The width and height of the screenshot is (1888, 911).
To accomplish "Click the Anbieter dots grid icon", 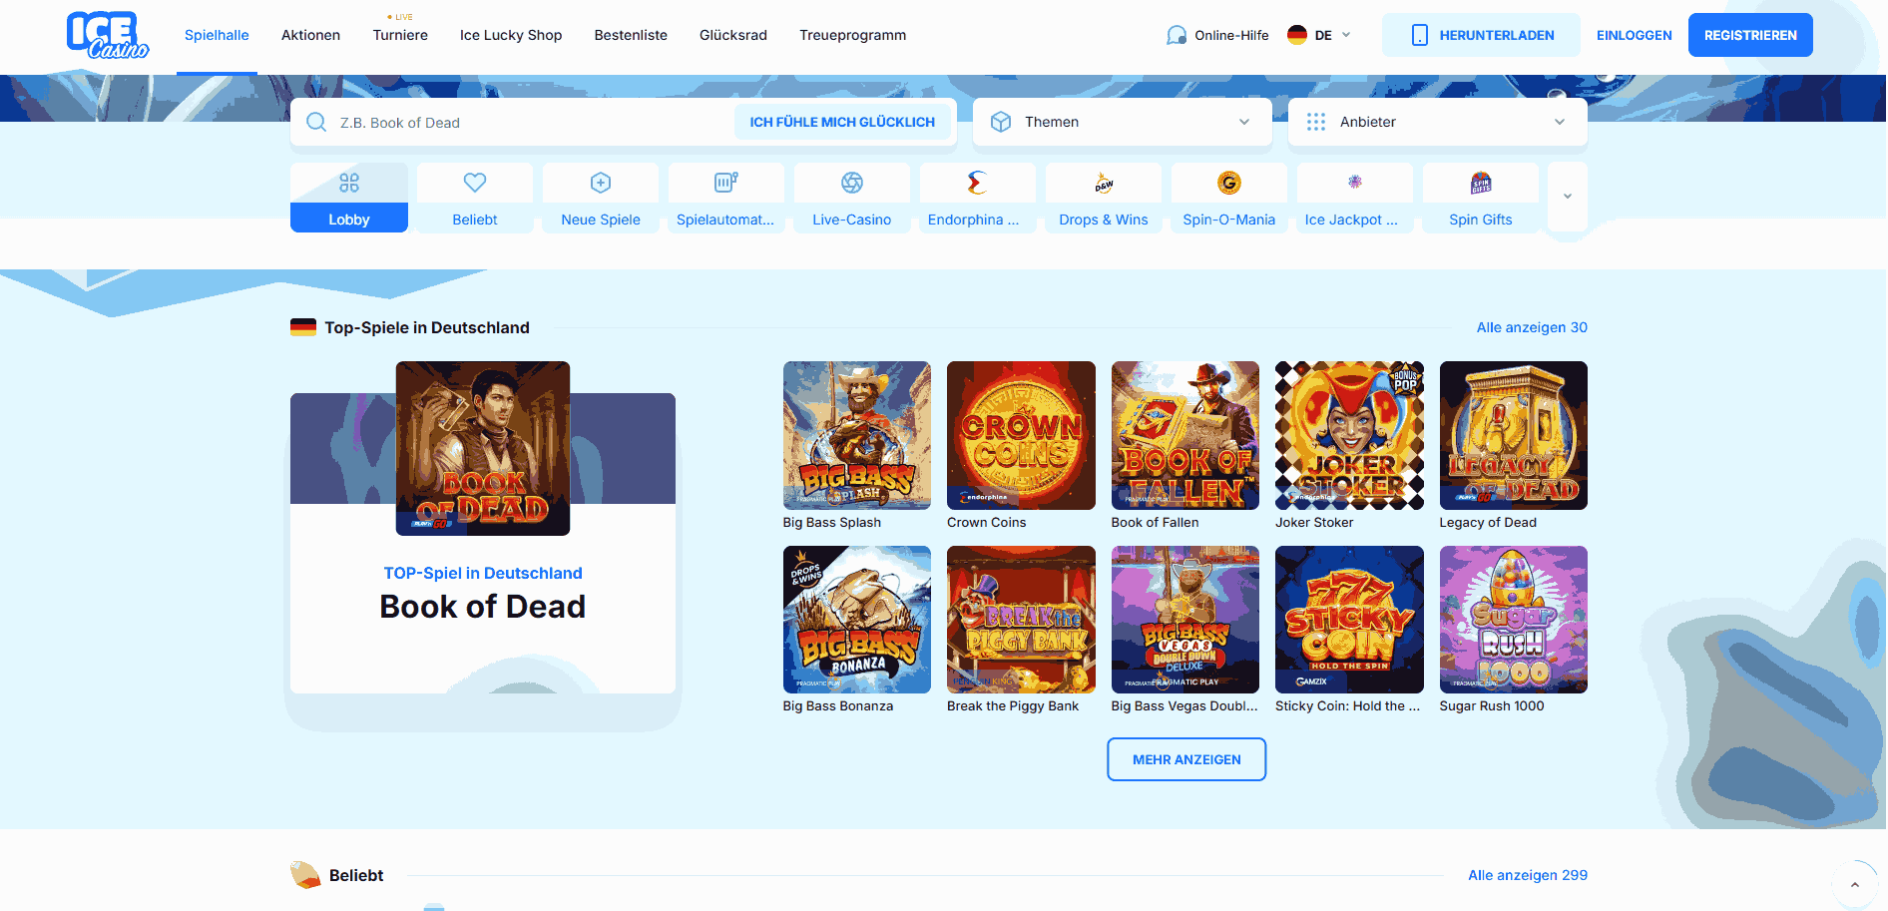I will (1316, 122).
